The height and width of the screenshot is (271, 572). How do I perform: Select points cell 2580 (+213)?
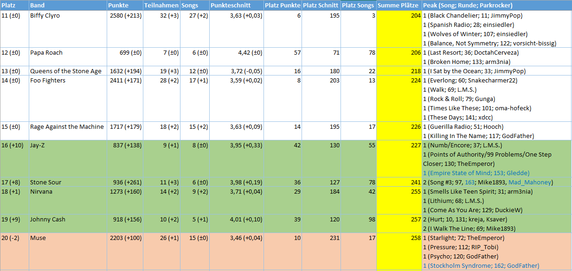click(124, 29)
